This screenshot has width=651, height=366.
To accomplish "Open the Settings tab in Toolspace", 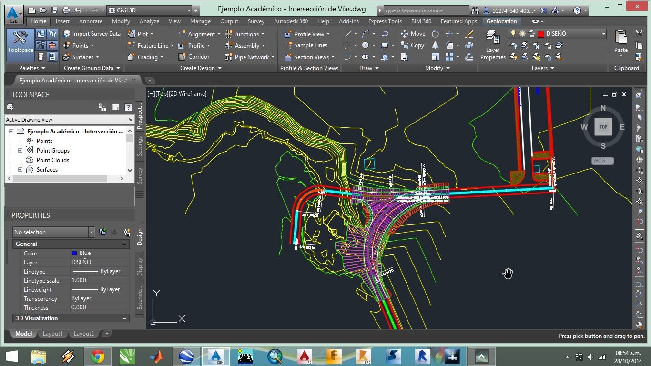I will 140,146.
